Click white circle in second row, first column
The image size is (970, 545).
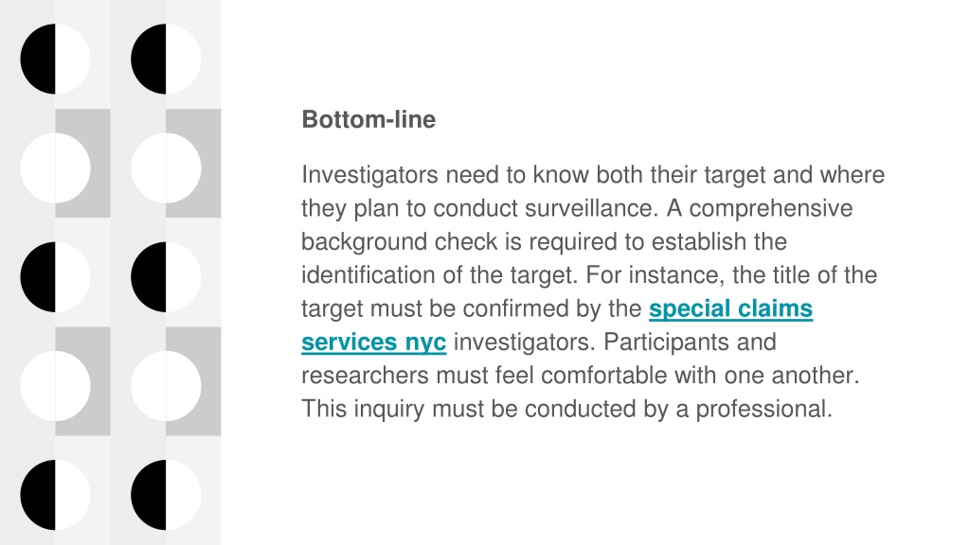(x=55, y=168)
